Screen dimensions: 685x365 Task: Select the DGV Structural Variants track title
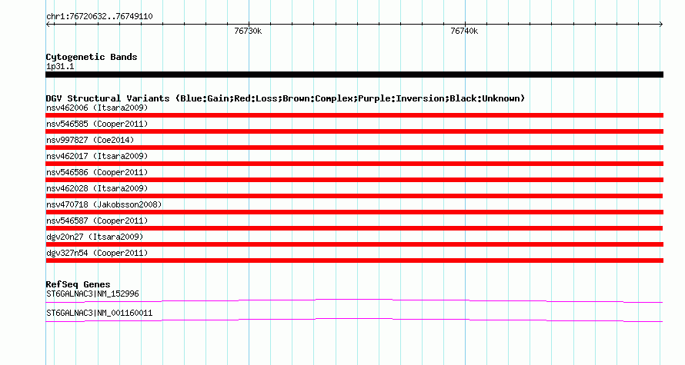tap(286, 98)
